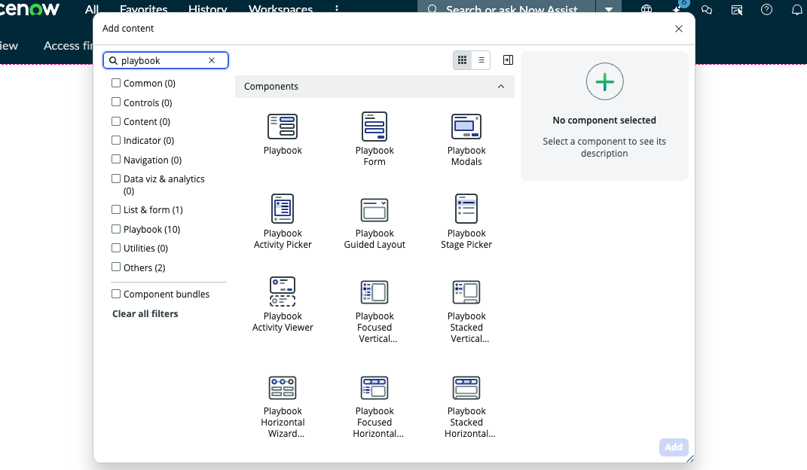
Task: Select Playbook Stacked Vertical component
Action: 466,311
